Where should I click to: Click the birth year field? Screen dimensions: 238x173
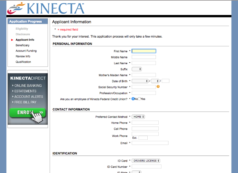click(x=165, y=81)
